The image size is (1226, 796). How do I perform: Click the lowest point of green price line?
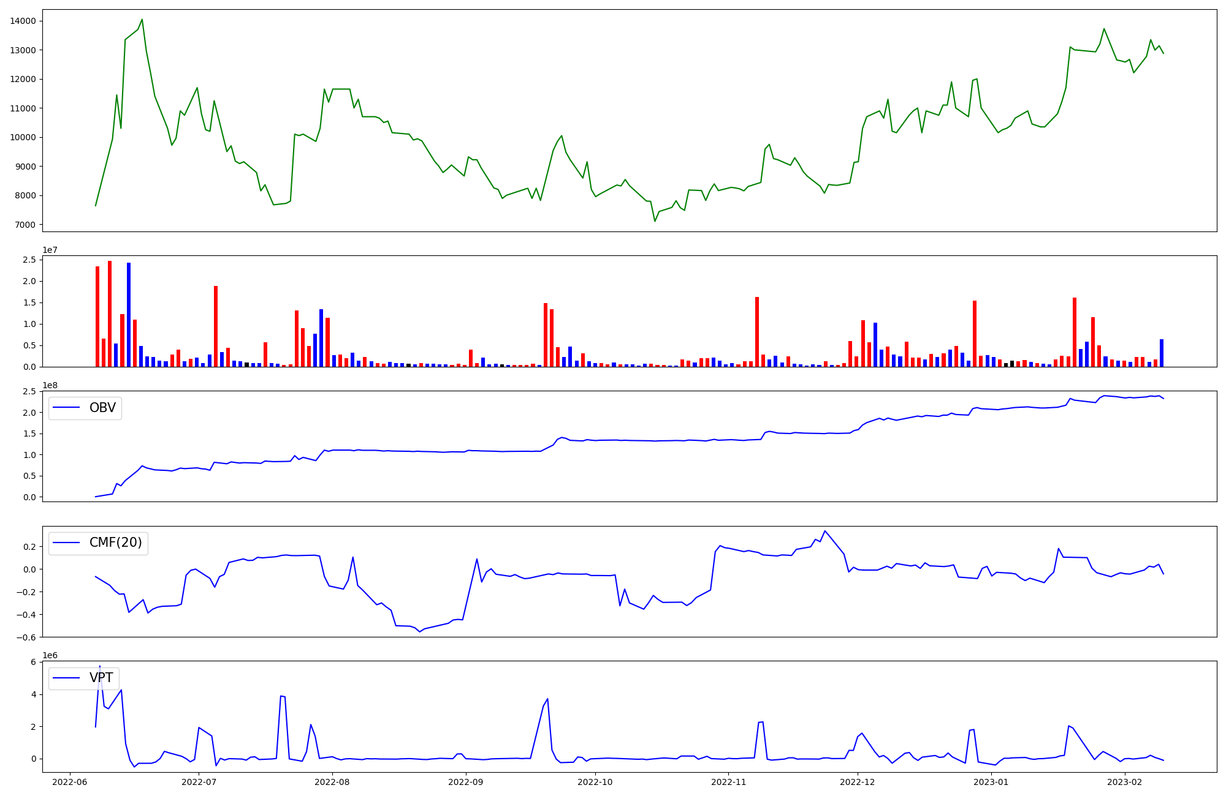coord(655,221)
